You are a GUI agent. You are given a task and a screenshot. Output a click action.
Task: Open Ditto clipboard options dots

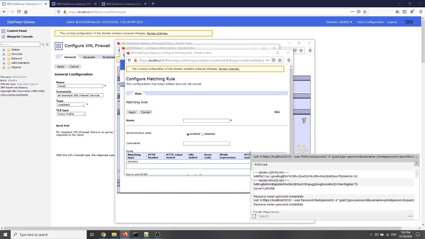pyautogui.click(x=410, y=216)
